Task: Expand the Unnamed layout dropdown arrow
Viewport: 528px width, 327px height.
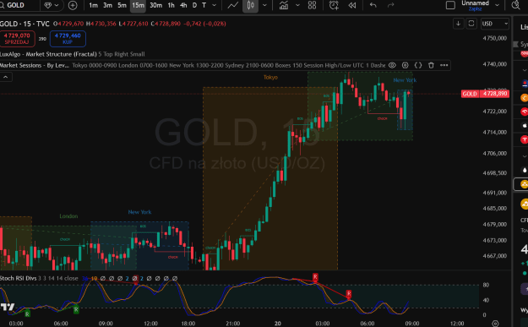Action: click(x=497, y=5)
